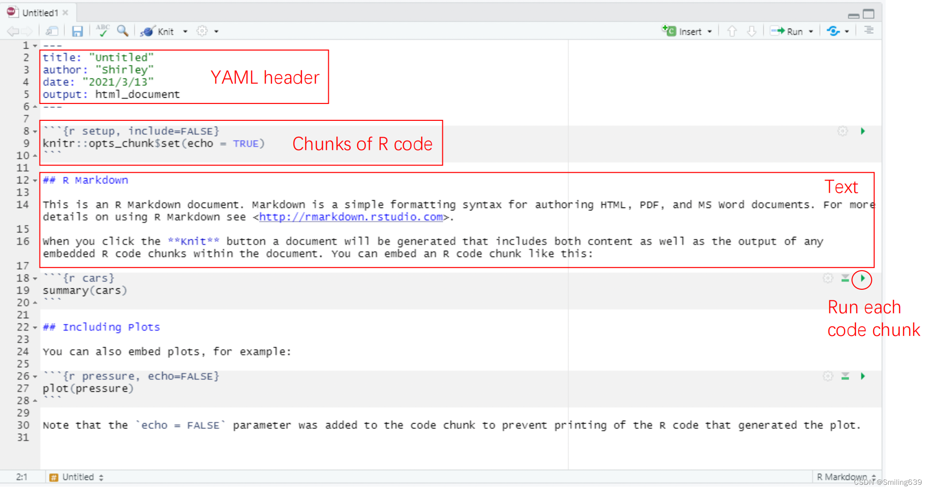Image resolution: width=929 pixels, height=491 pixels.
Task: Close the Untitled1 tab
Action: pyautogui.click(x=65, y=13)
